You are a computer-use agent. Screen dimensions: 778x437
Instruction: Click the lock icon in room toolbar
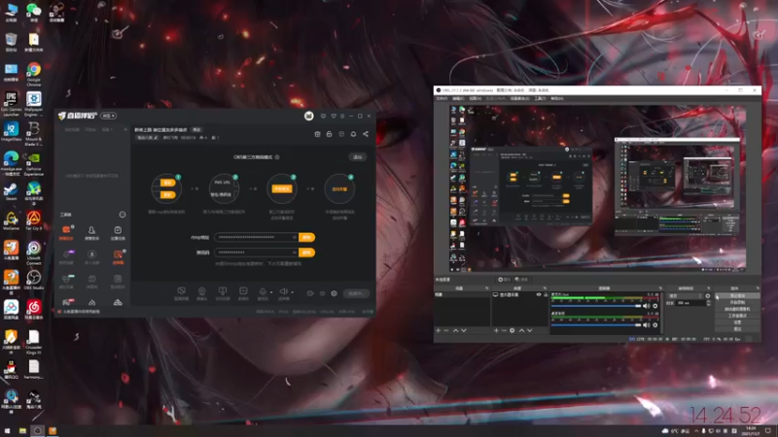coord(329,134)
